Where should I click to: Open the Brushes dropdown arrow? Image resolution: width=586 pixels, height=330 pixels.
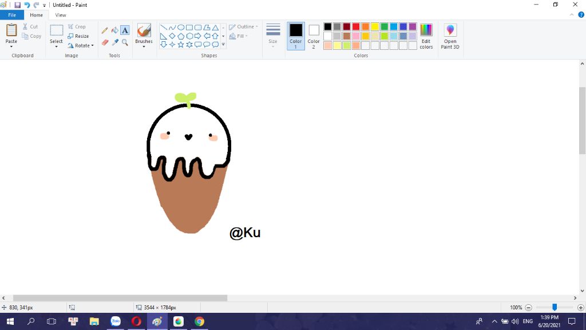click(144, 46)
